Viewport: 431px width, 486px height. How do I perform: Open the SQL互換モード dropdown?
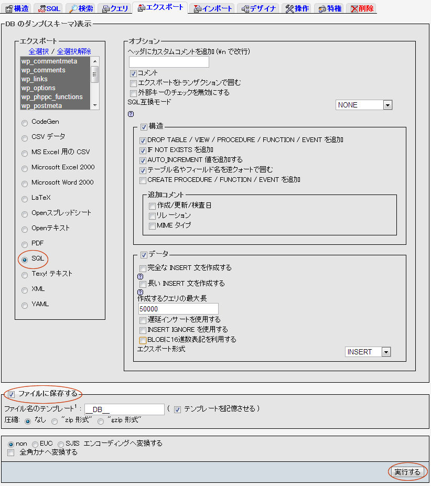364,105
